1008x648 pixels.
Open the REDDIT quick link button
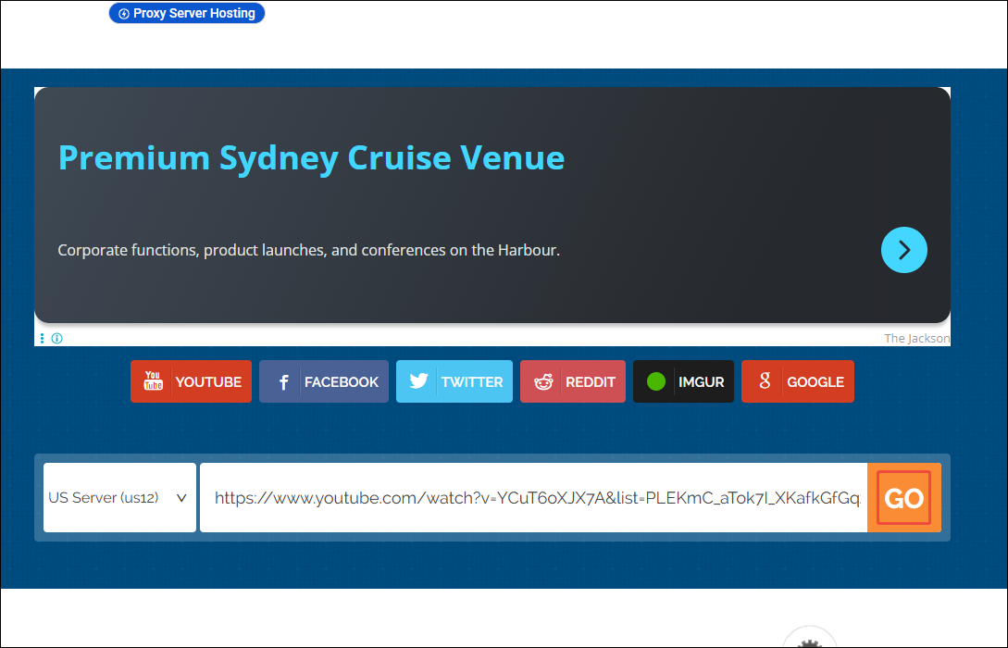(x=572, y=381)
